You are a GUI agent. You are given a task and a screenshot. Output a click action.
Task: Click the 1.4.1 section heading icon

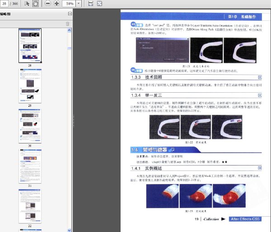pyautogui.click(x=260, y=168)
